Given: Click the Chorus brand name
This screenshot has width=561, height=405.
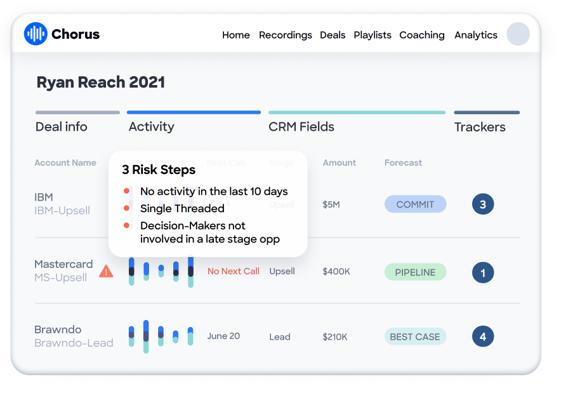Looking at the screenshot, I should 76,34.
